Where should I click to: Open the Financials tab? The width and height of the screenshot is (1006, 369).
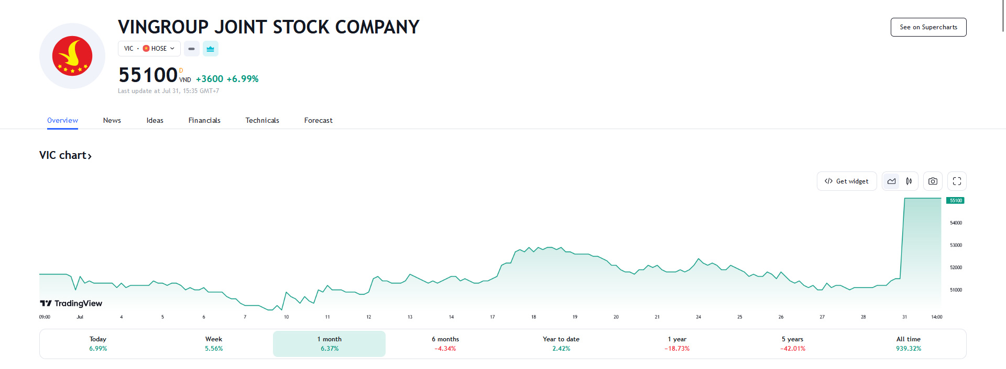204,120
